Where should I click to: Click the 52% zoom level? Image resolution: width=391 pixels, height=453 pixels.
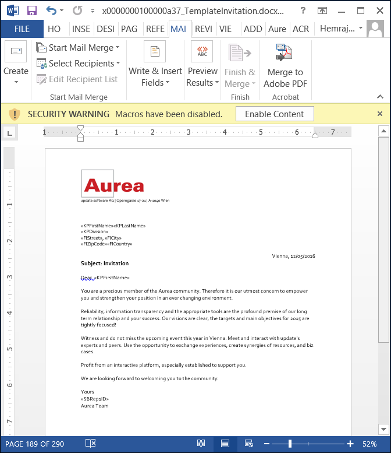click(369, 444)
